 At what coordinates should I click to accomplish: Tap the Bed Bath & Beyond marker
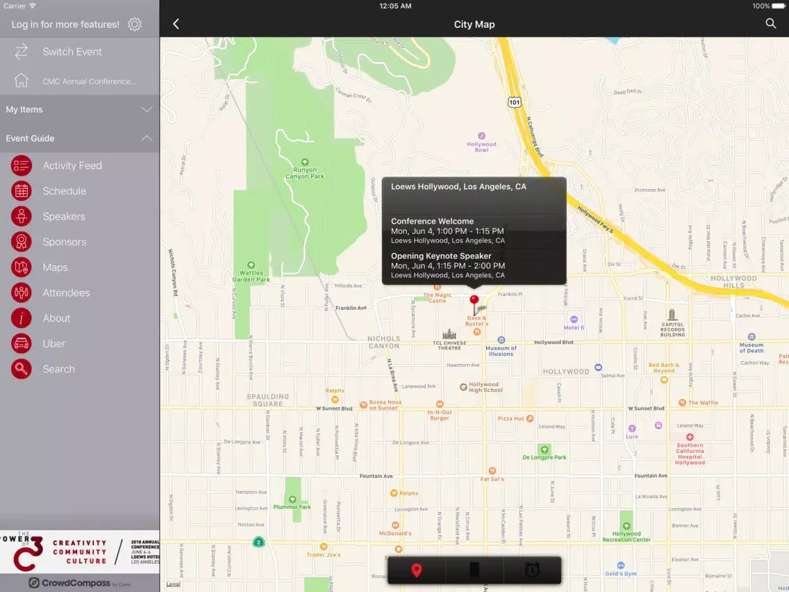[x=664, y=379]
